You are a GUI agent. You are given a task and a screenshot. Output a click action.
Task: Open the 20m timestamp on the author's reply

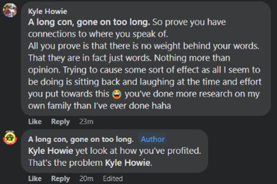point(86,179)
